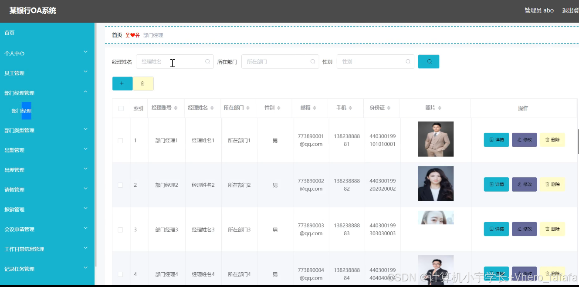Click the magnifier search icon button
Image resolution: width=579 pixels, height=287 pixels.
pyautogui.click(x=428, y=61)
